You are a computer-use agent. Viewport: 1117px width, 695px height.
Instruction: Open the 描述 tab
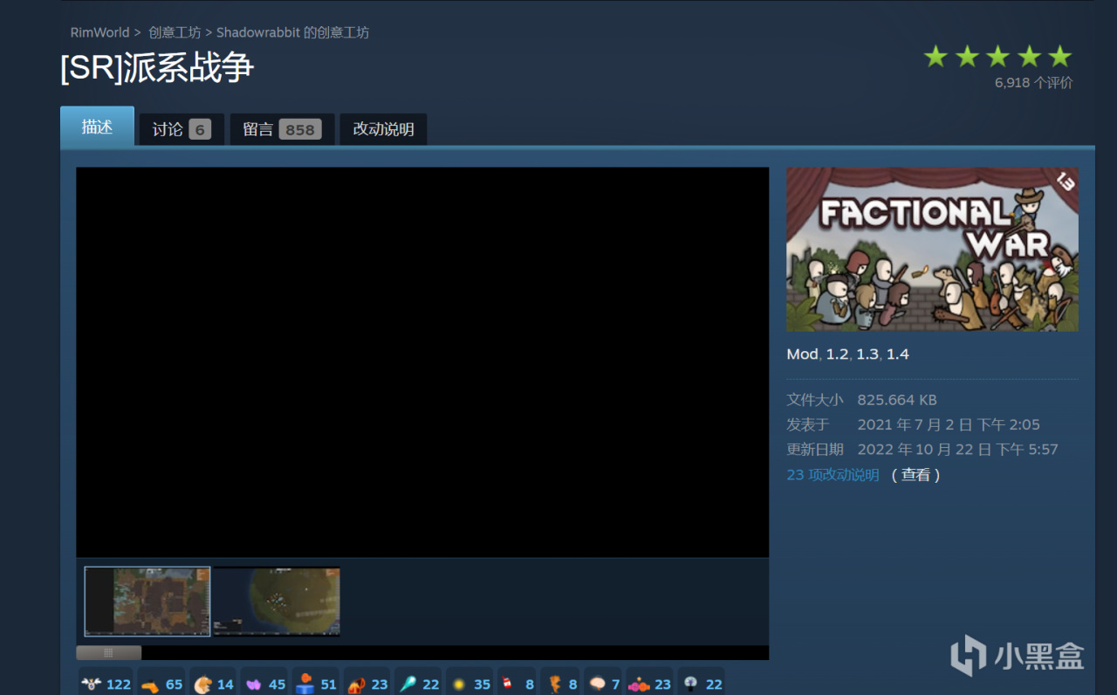tap(97, 127)
